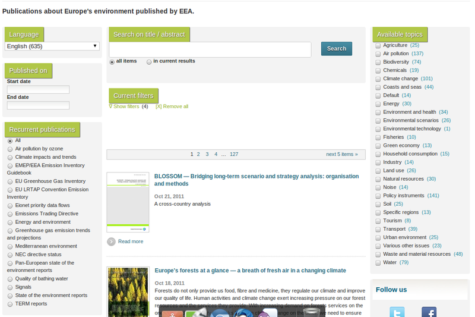
Task: Open the Language dropdown
Action: click(x=52, y=46)
